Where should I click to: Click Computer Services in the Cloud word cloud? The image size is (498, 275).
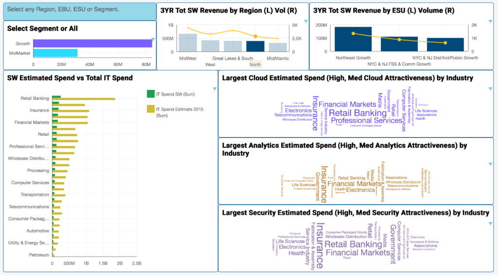(404, 110)
